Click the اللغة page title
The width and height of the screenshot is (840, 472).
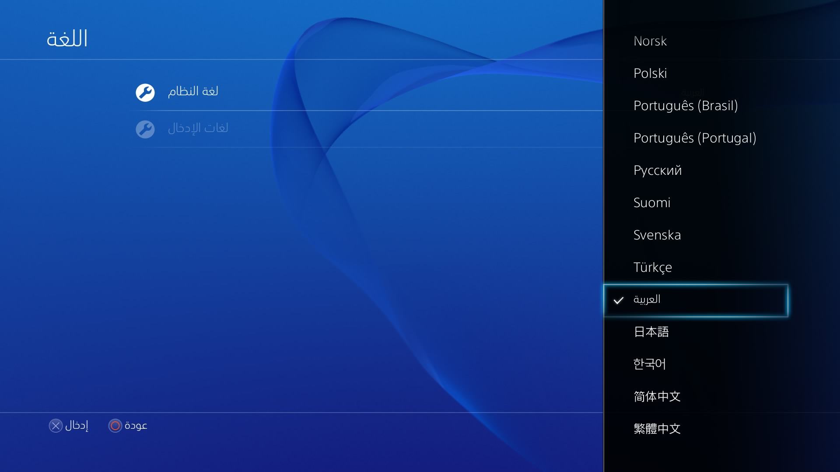(x=67, y=38)
